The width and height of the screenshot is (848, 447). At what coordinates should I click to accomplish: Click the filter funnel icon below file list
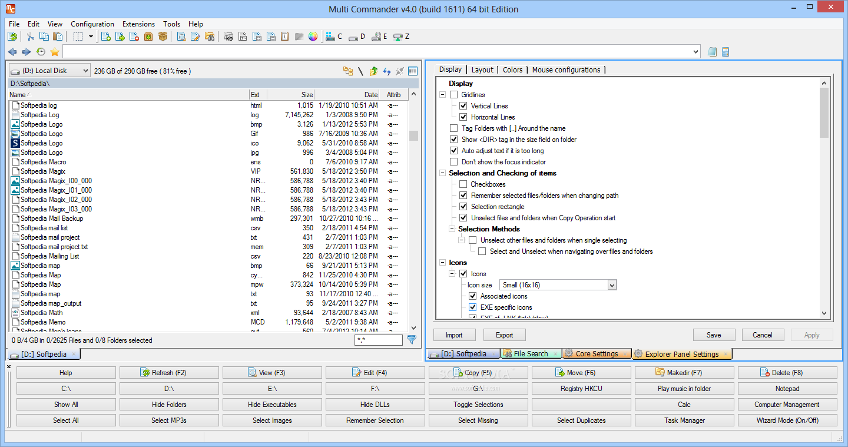[412, 340]
